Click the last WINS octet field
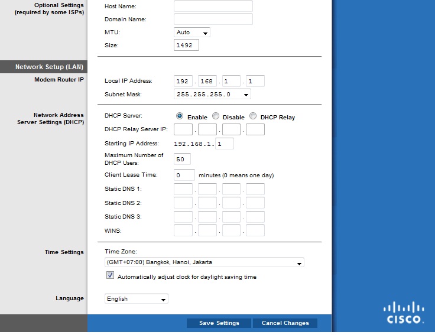The width and height of the screenshot is (435, 335). [x=255, y=230]
